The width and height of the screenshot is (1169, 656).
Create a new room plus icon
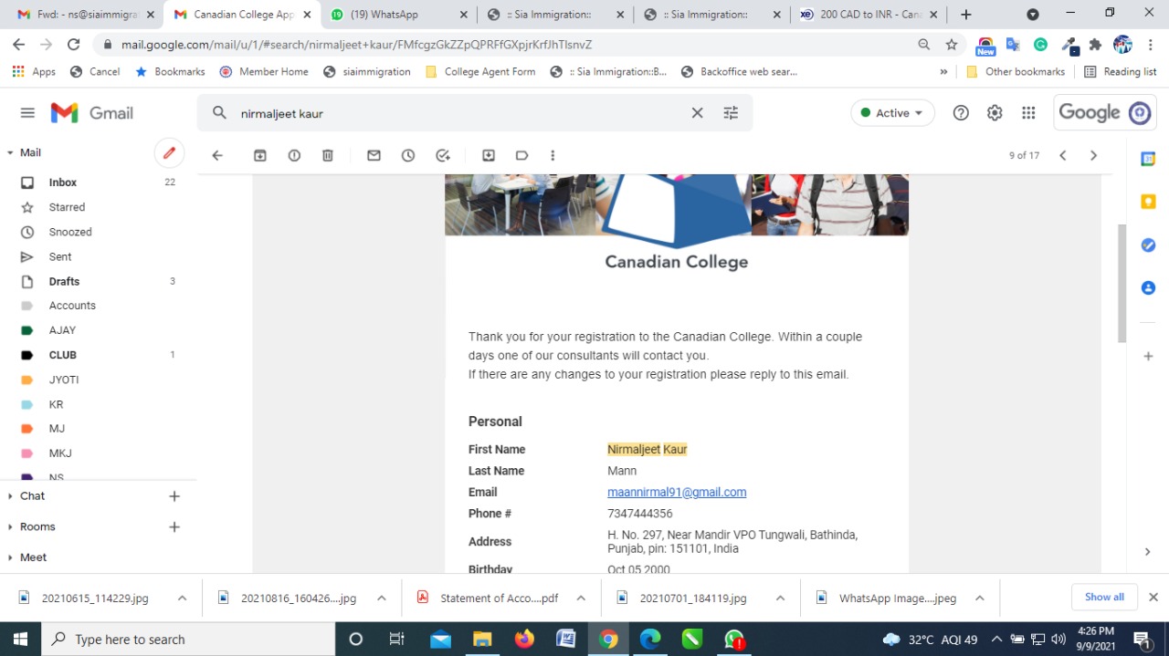[x=174, y=527]
